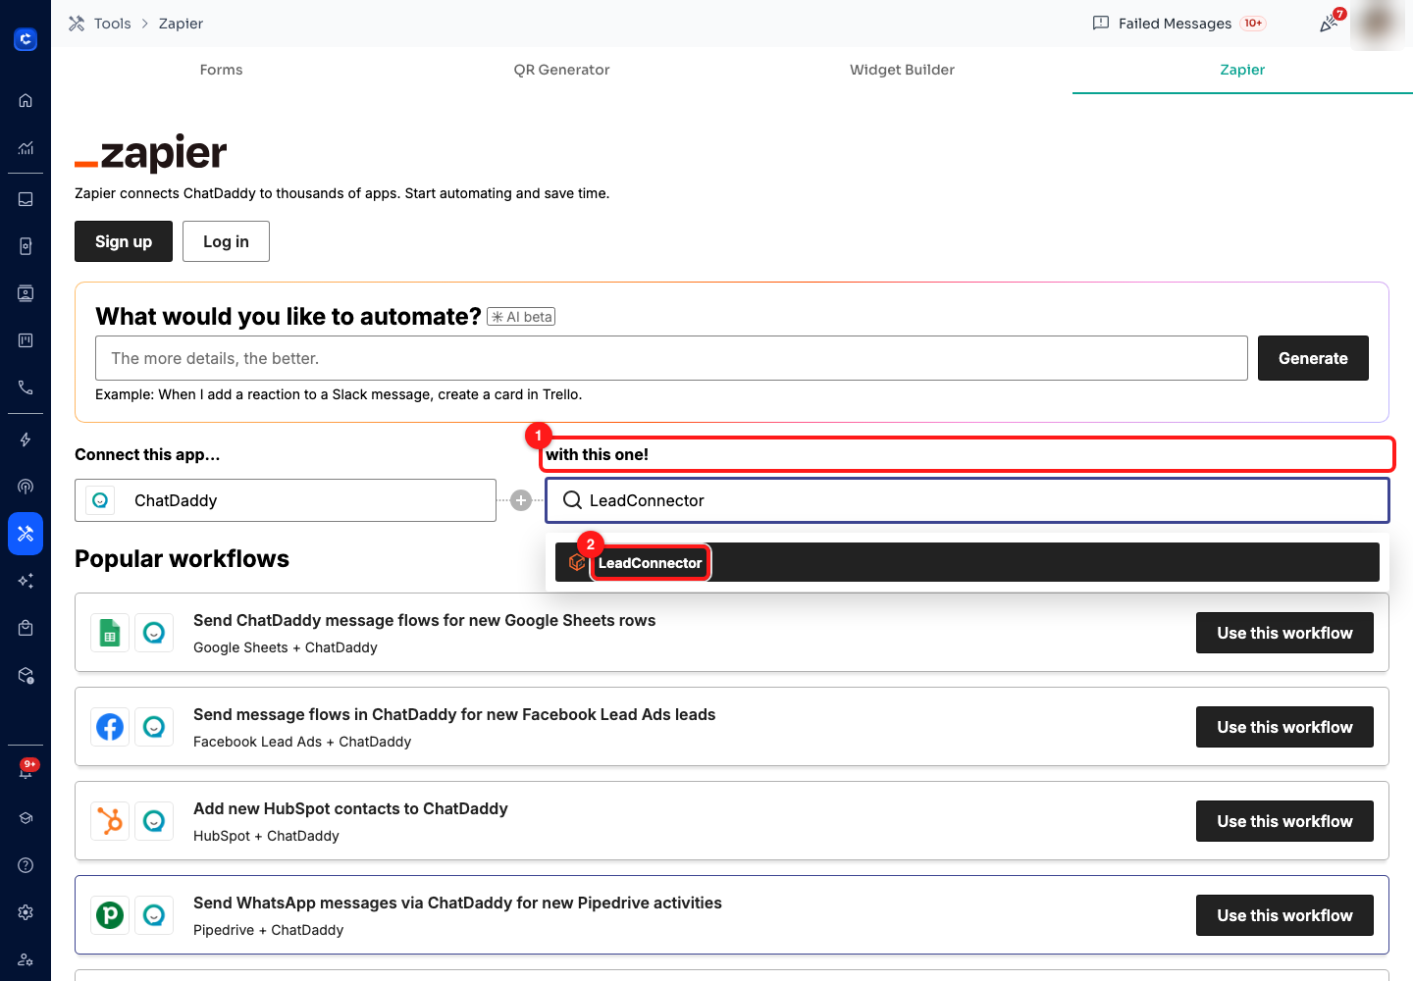Choose LeadConnector from the suggestion dropdown

pos(968,562)
